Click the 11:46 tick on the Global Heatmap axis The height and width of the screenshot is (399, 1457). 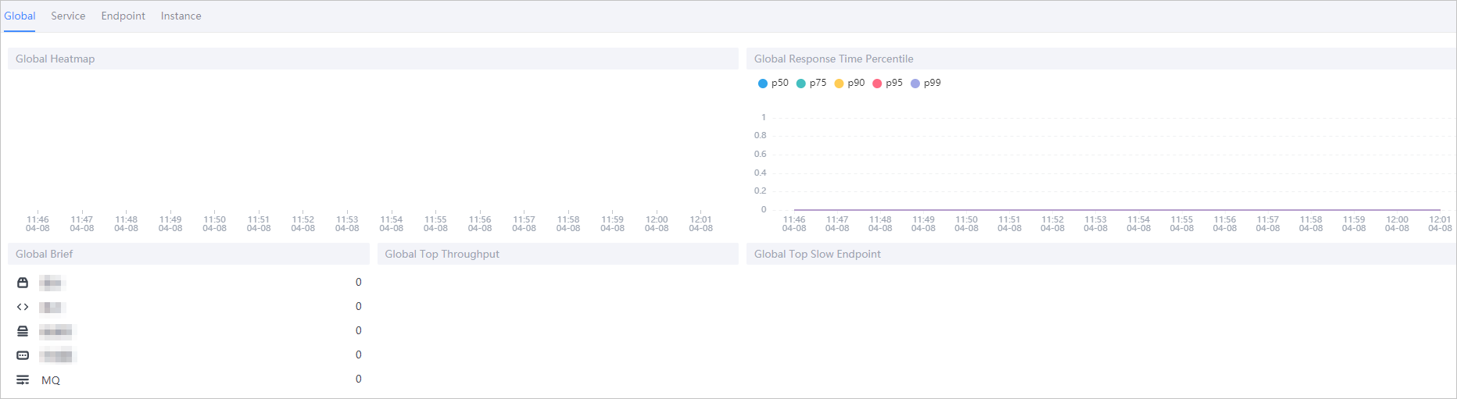pos(38,223)
